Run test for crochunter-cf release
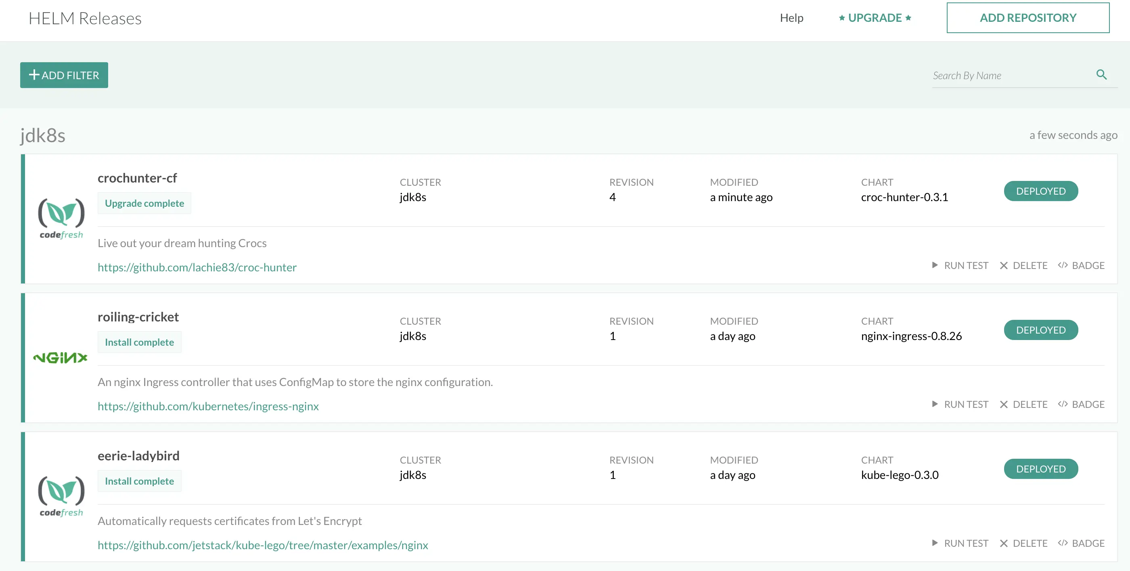The width and height of the screenshot is (1130, 571). tap(960, 266)
